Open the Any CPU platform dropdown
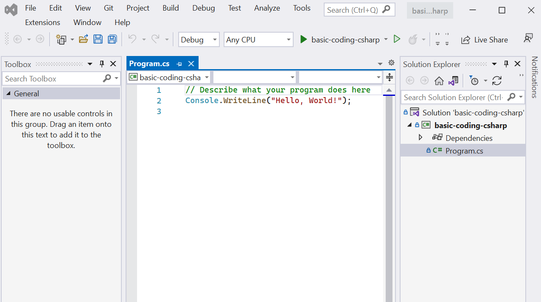Viewport: 541px width, 302px height. (x=258, y=39)
